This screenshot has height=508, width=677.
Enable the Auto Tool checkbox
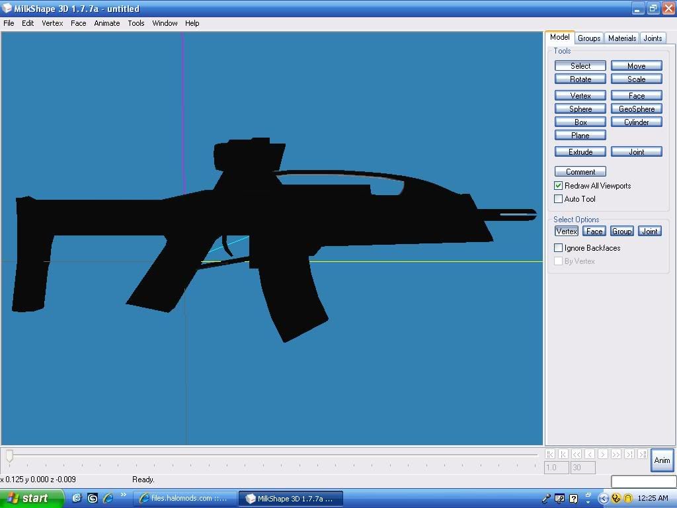558,198
